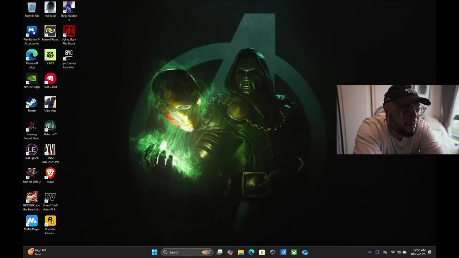
Task: Open the Epic Games Launcher icon
Action: point(69,59)
